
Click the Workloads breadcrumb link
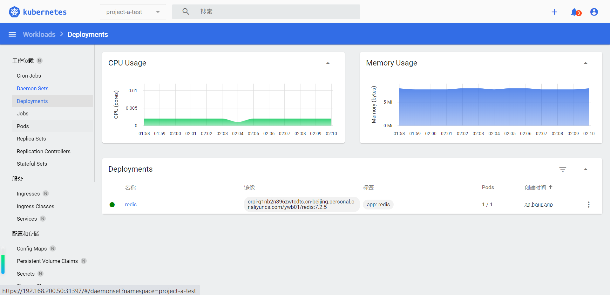[39, 34]
